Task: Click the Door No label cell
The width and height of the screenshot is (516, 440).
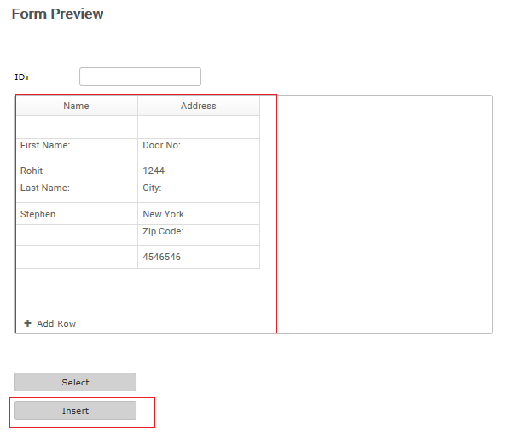Action: click(x=199, y=148)
